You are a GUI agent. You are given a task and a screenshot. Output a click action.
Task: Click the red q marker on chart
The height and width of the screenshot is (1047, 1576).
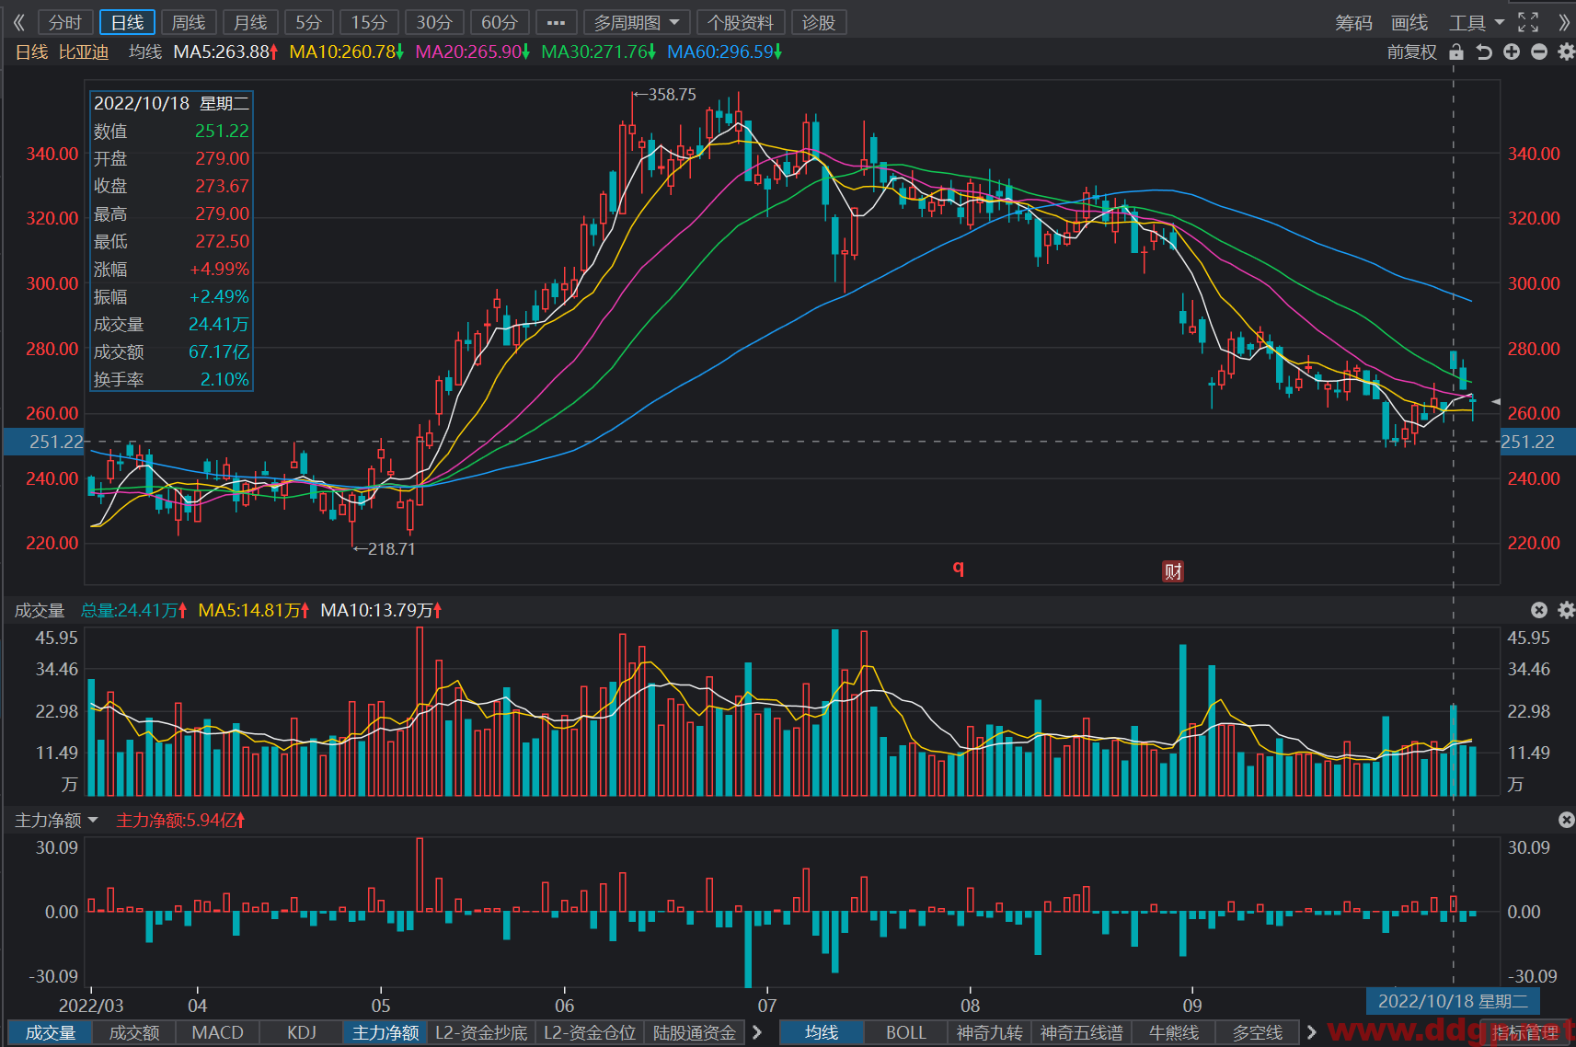tap(959, 568)
